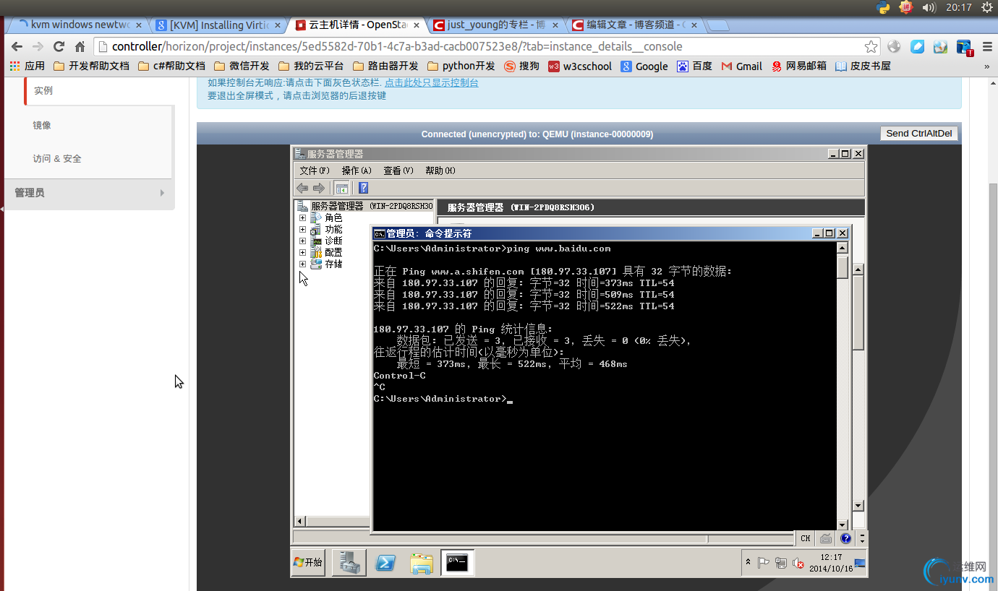Image resolution: width=998 pixels, height=591 pixels.
Task: Open Windows Explorer from the taskbar
Action: pyautogui.click(x=421, y=563)
